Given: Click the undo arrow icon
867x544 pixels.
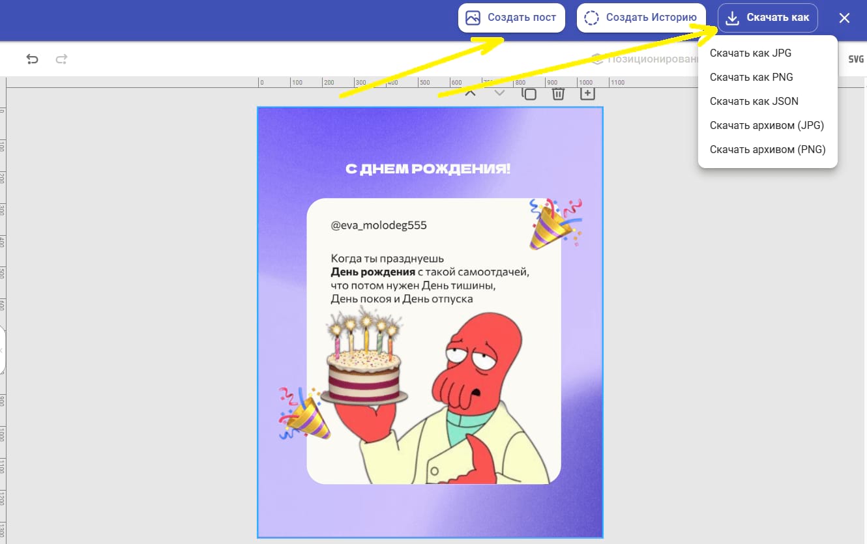Looking at the screenshot, I should click(x=32, y=59).
